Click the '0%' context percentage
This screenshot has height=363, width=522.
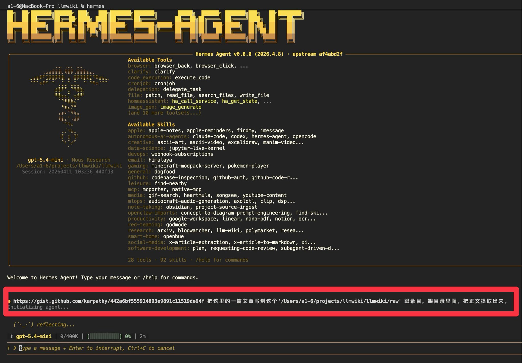128,336
